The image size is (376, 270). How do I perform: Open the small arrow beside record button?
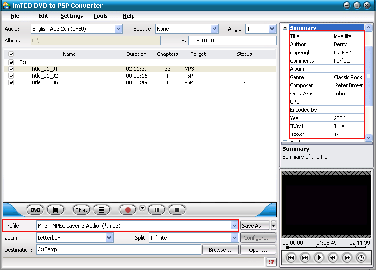coord(142,208)
